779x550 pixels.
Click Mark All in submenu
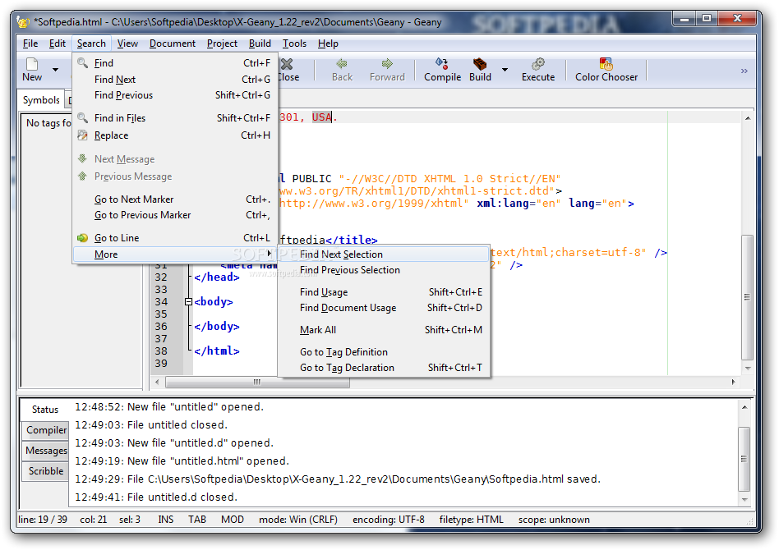pos(384,330)
